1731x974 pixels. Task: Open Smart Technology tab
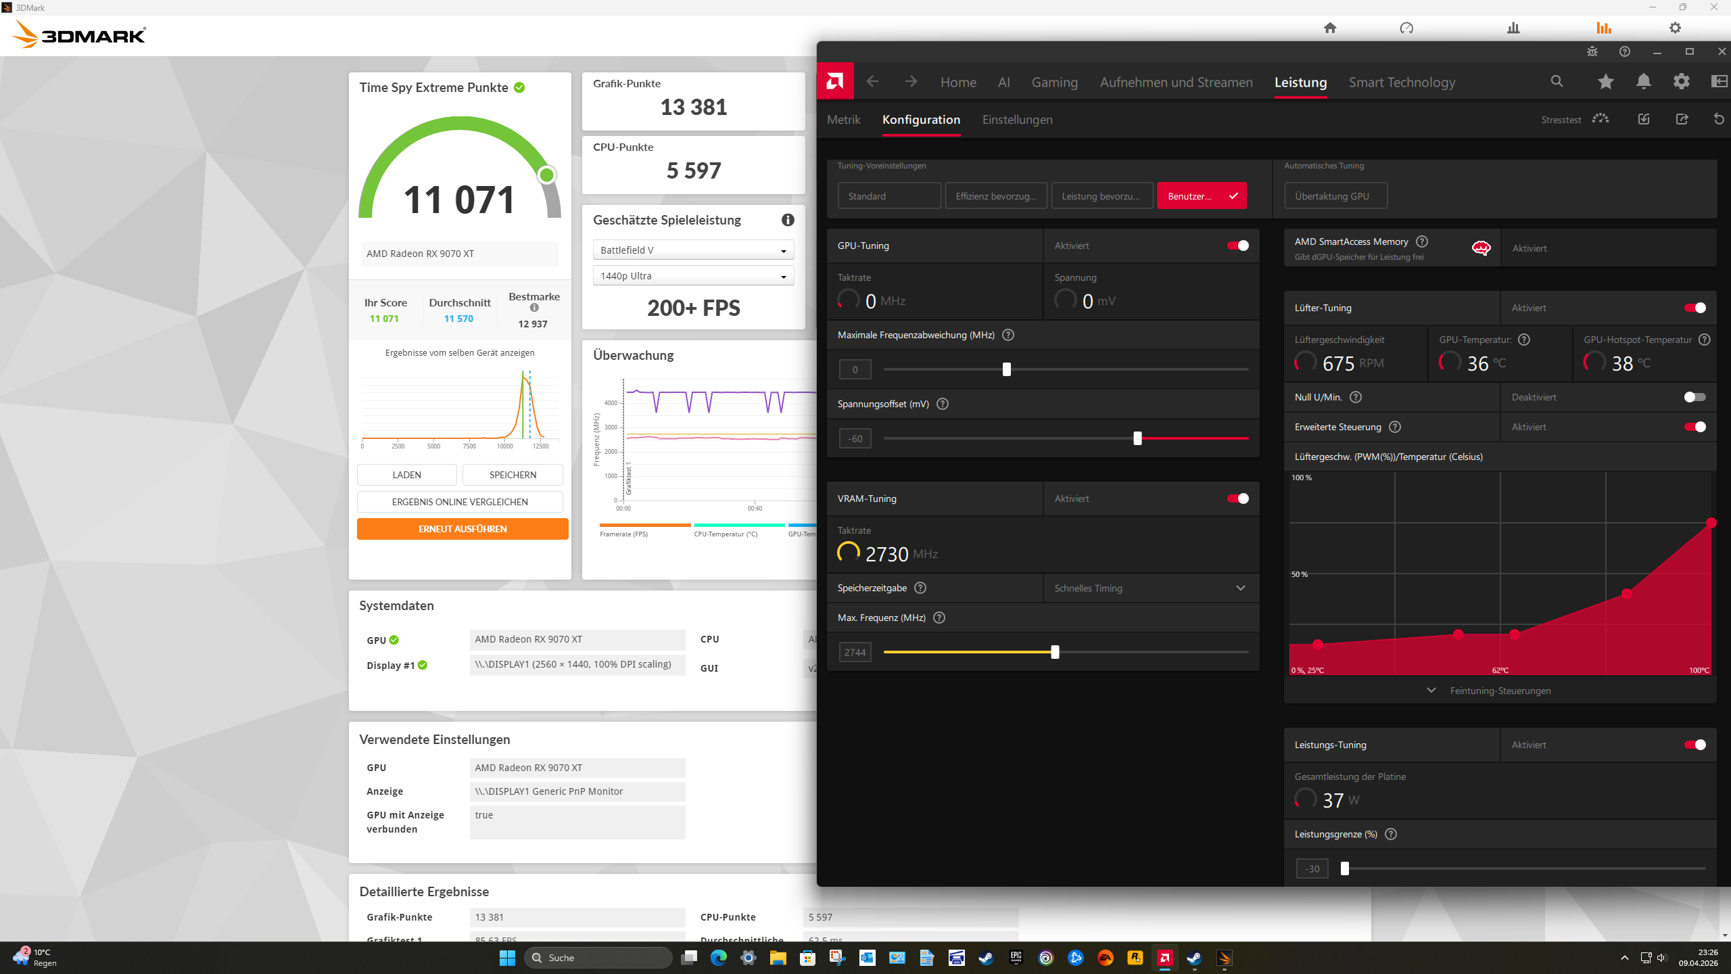[1402, 82]
